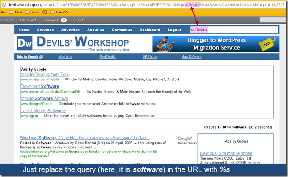
Task: Click the Results 1 - 10 for software text
Action: pos(238,127)
